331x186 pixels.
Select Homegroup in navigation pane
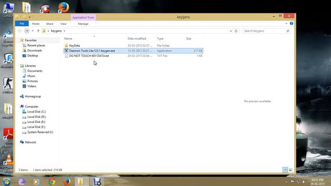click(33, 97)
